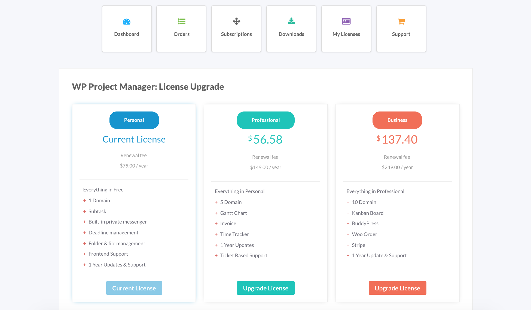
Task: Upgrade License for the Business plan
Action: [x=397, y=288]
